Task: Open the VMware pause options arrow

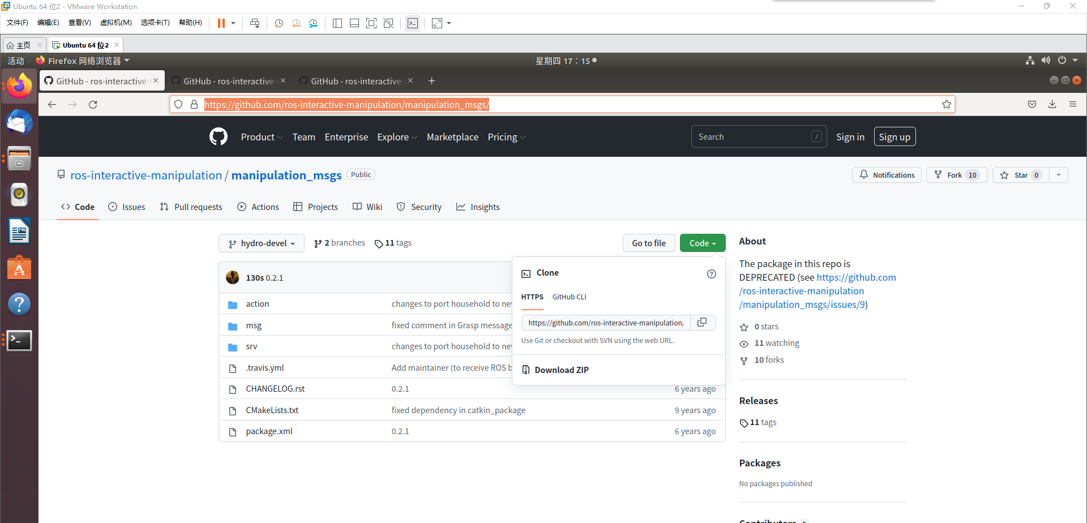Action: (233, 23)
